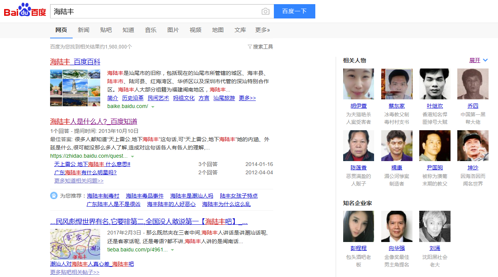Expand the baike.baidu.com result dropdown arrow

(153, 107)
